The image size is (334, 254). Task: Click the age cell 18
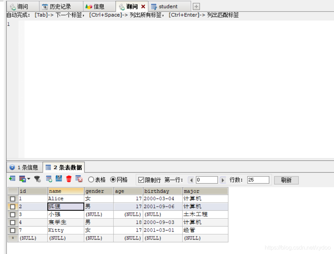[128, 222]
